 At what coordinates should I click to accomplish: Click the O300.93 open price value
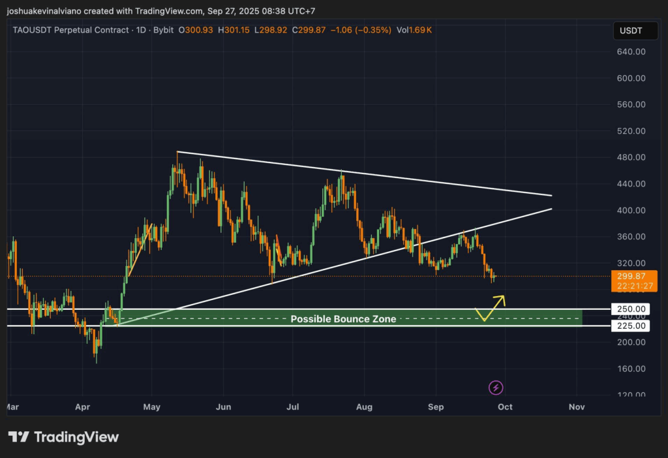click(x=196, y=30)
